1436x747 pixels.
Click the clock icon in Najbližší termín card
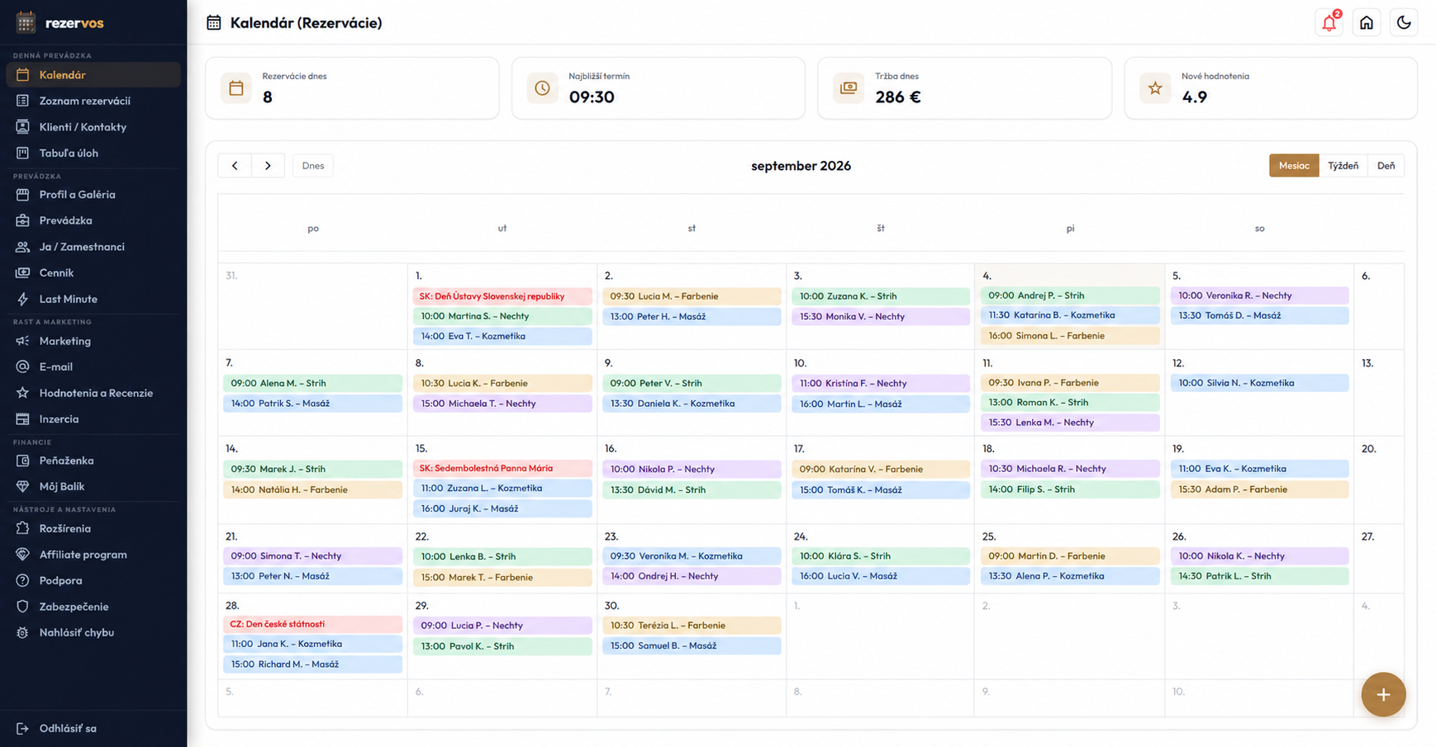[543, 88]
